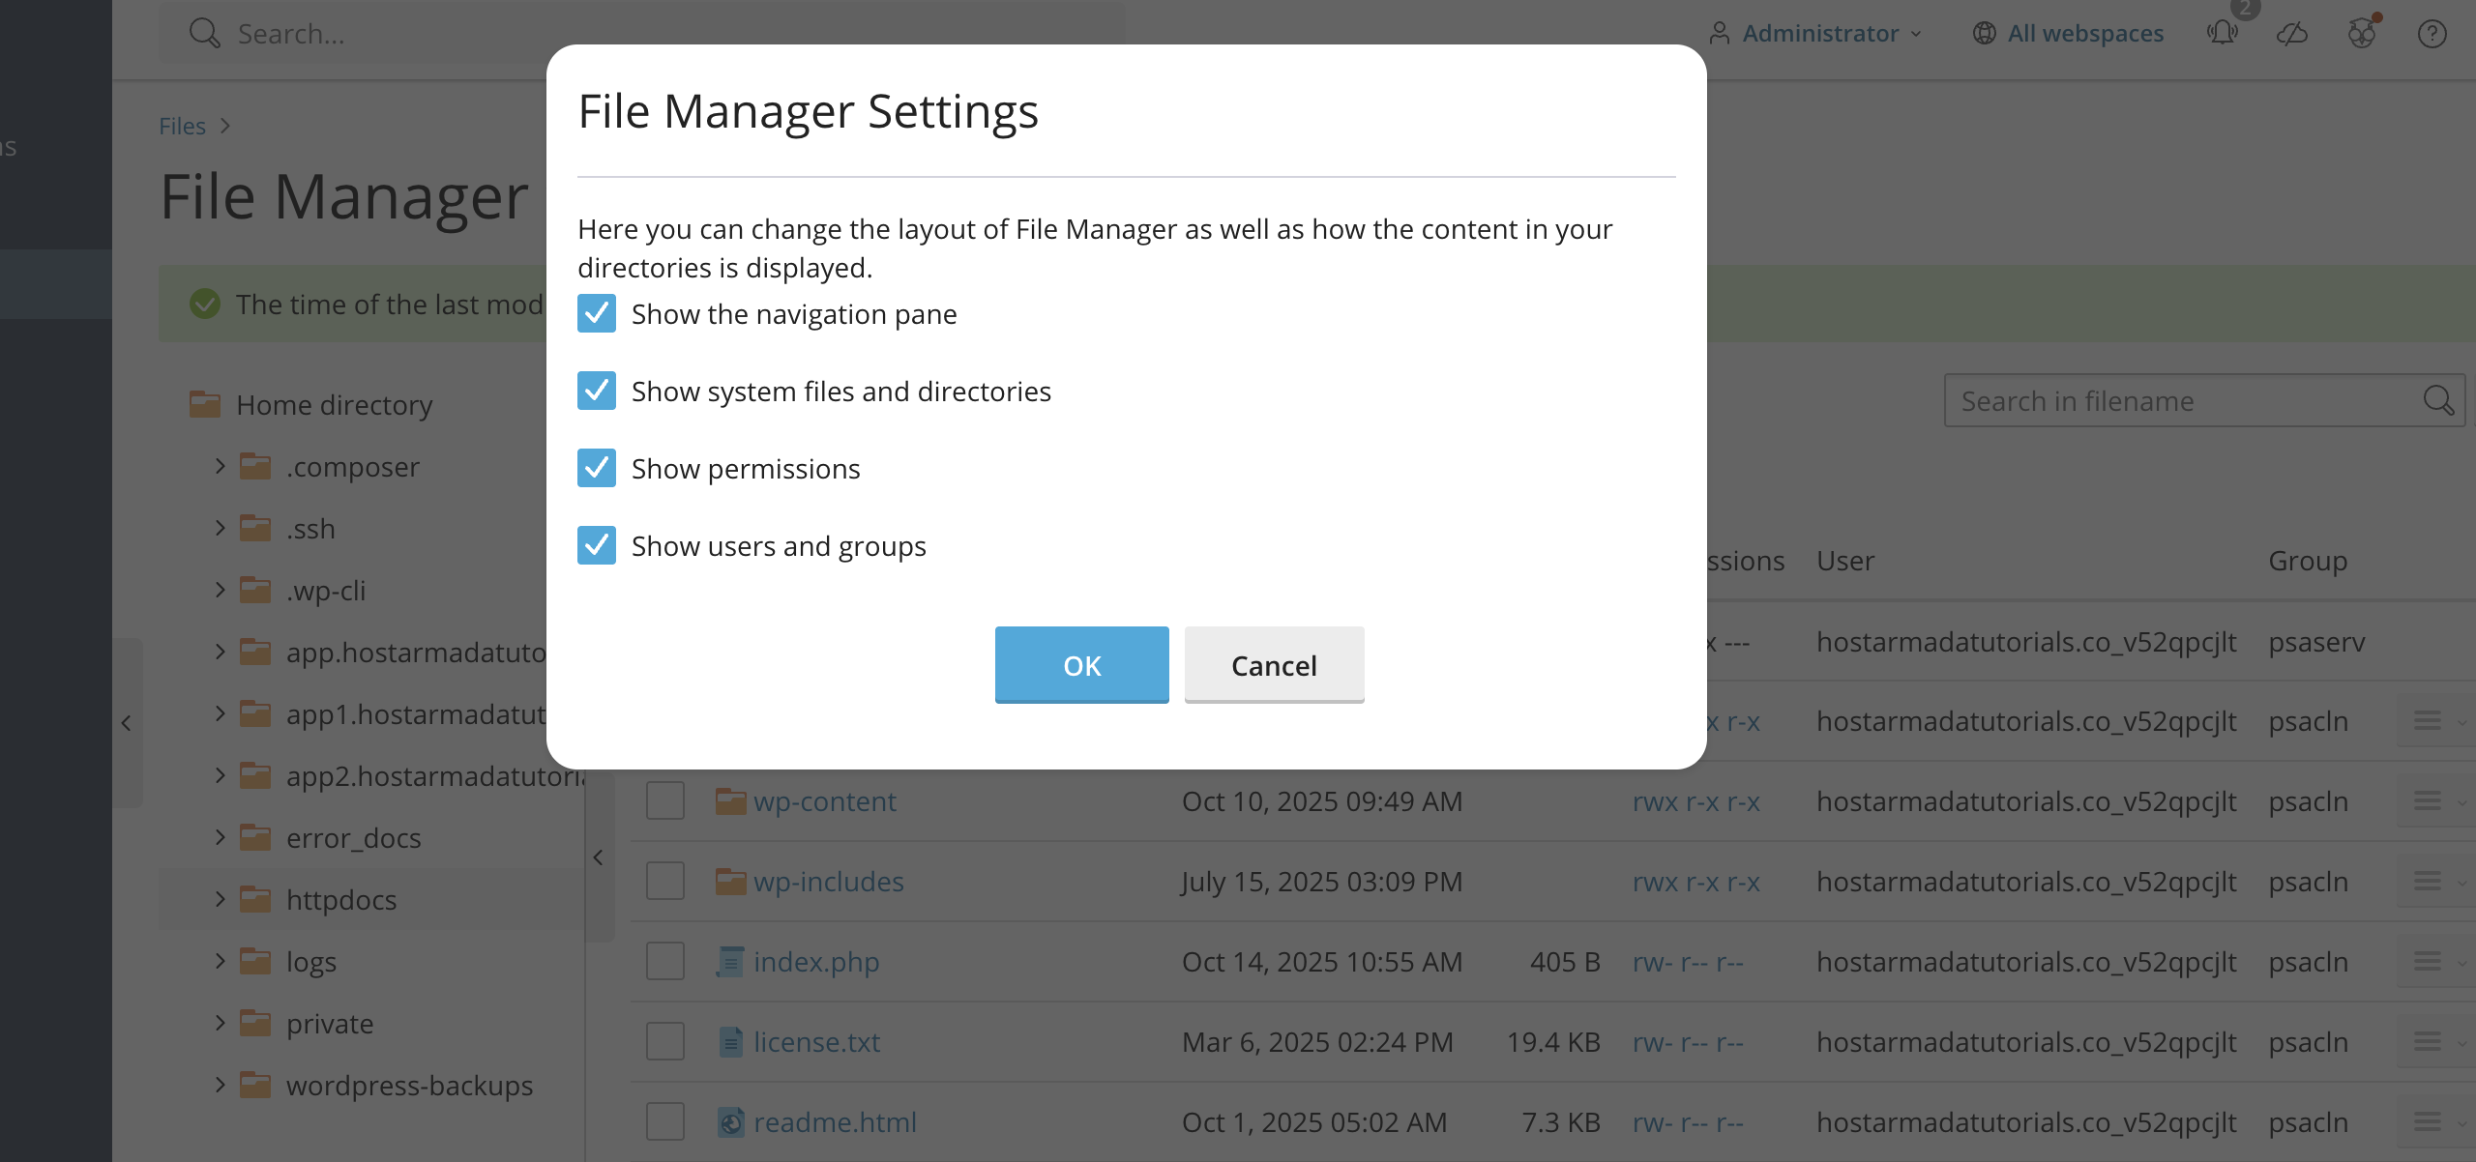The image size is (2476, 1162).
Task: Click the Administrator user icon
Action: point(1719,33)
